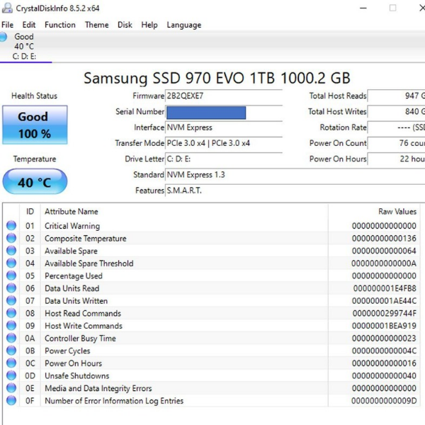Click the Transfer Mode PCIe 3.0 x4 field
This screenshot has width=425, height=425.
pyautogui.click(x=224, y=143)
